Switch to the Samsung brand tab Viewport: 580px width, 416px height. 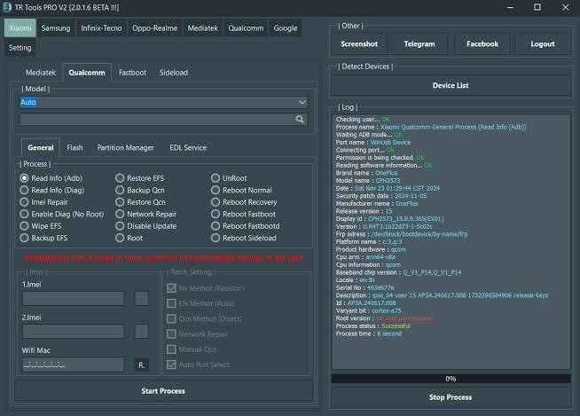(x=56, y=27)
